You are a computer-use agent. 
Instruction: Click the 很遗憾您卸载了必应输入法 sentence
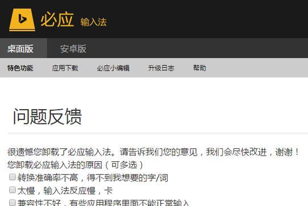tap(153, 152)
